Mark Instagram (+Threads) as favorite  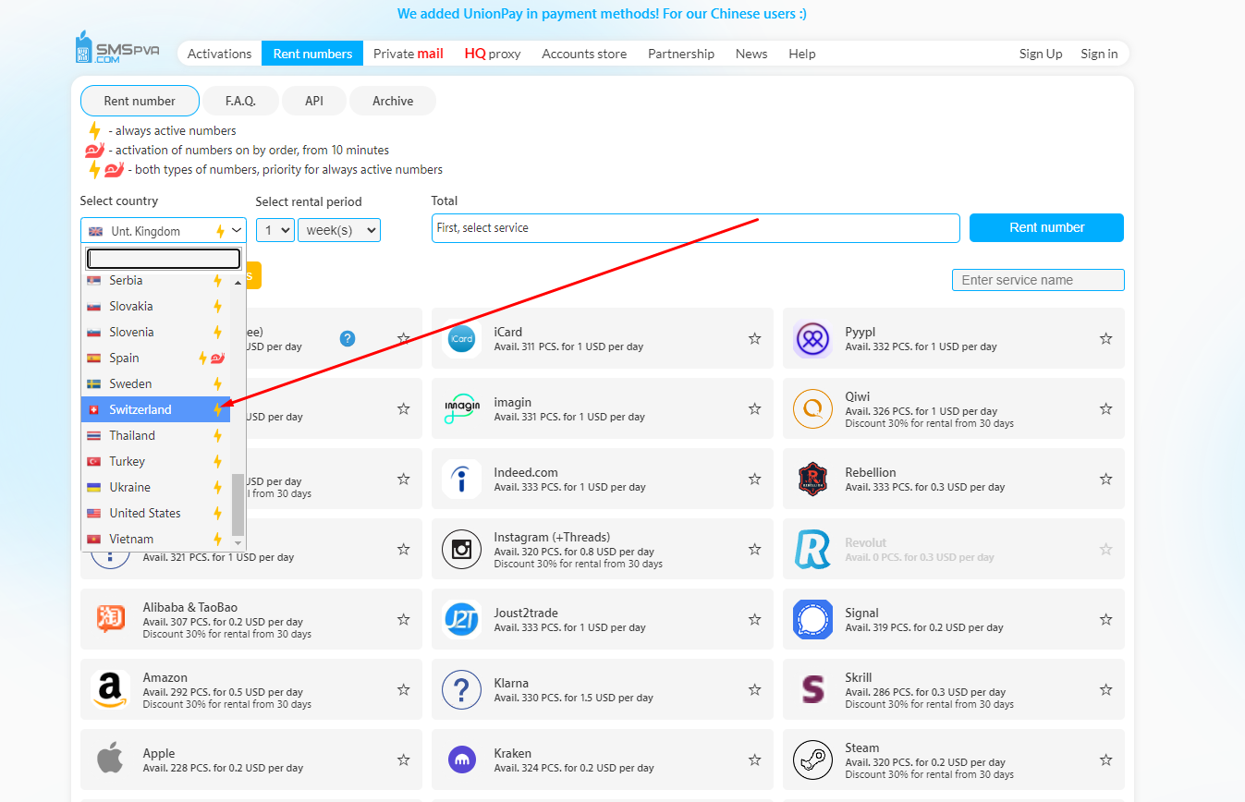(x=755, y=550)
